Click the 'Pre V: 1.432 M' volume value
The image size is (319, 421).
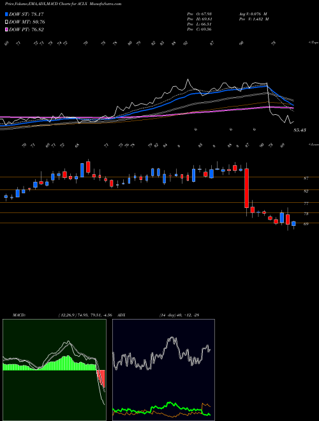[x=253, y=19]
